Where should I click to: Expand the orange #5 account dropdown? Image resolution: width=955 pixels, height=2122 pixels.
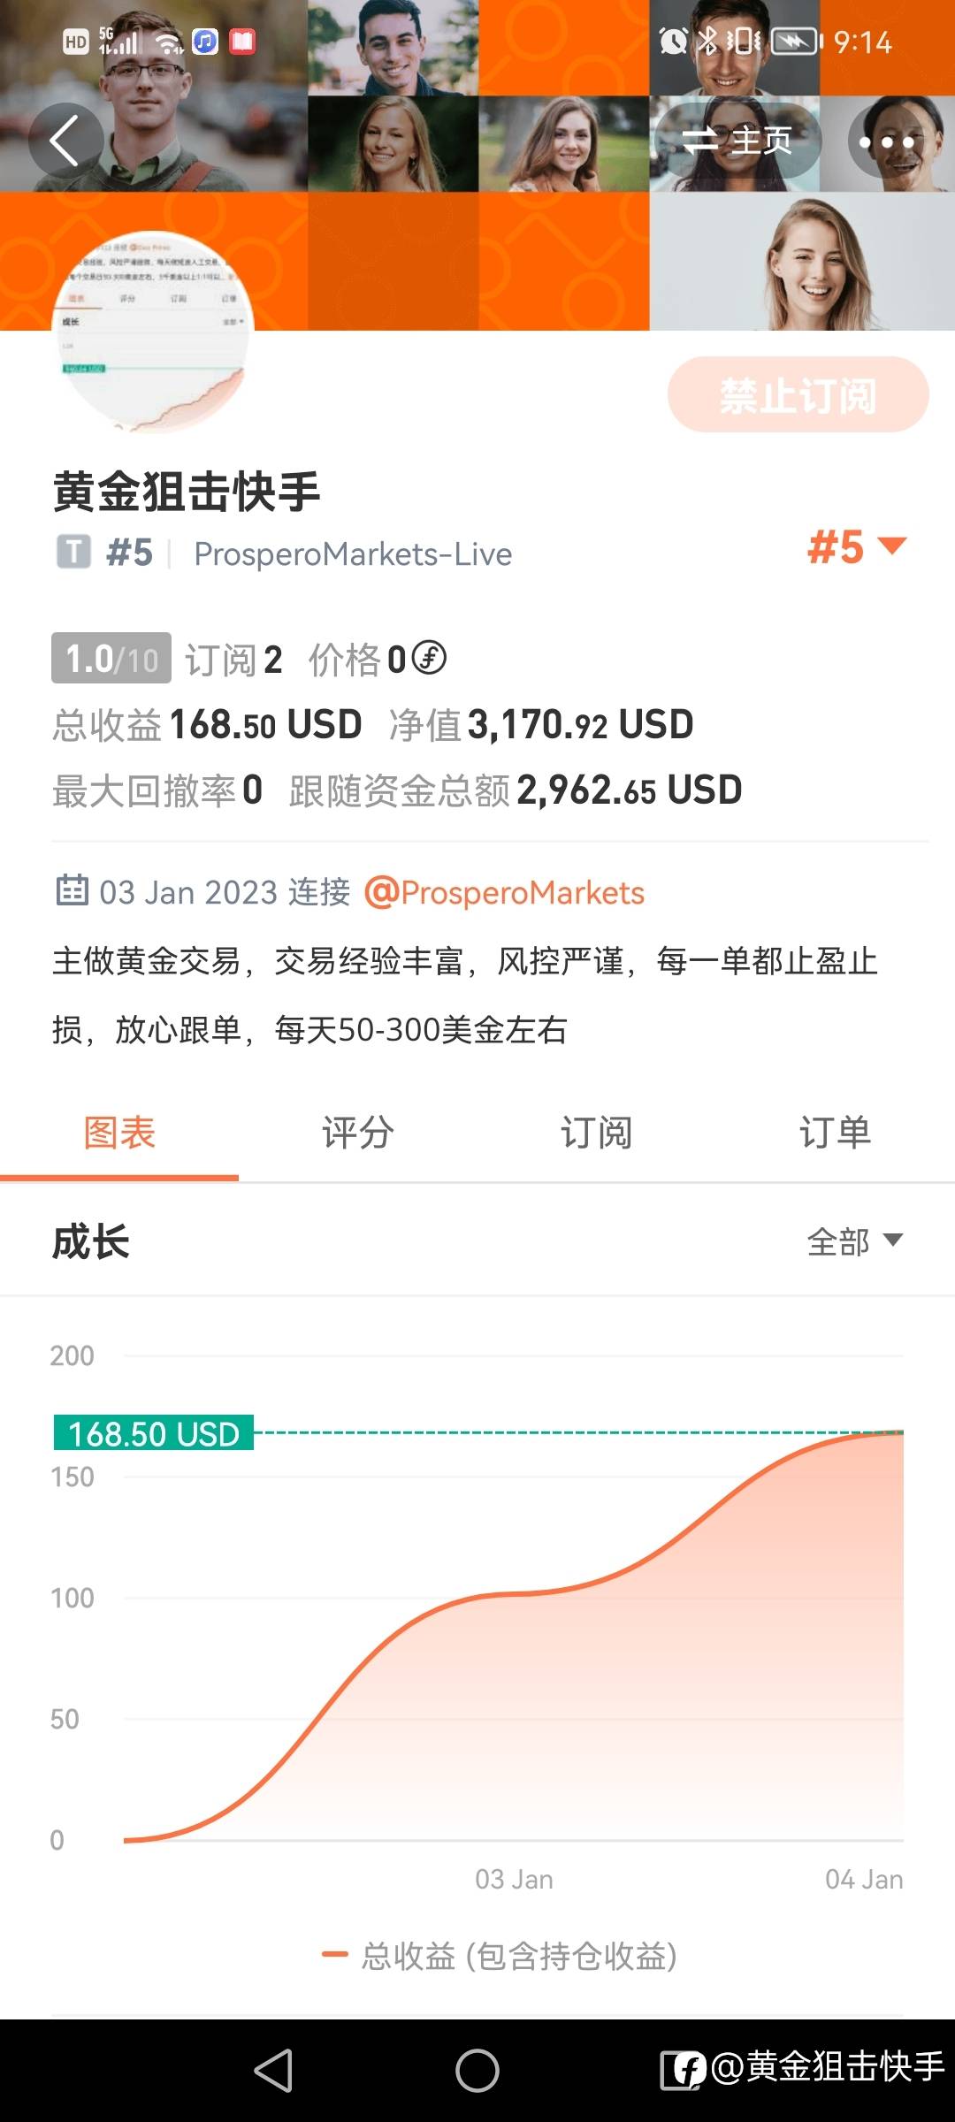point(856,547)
